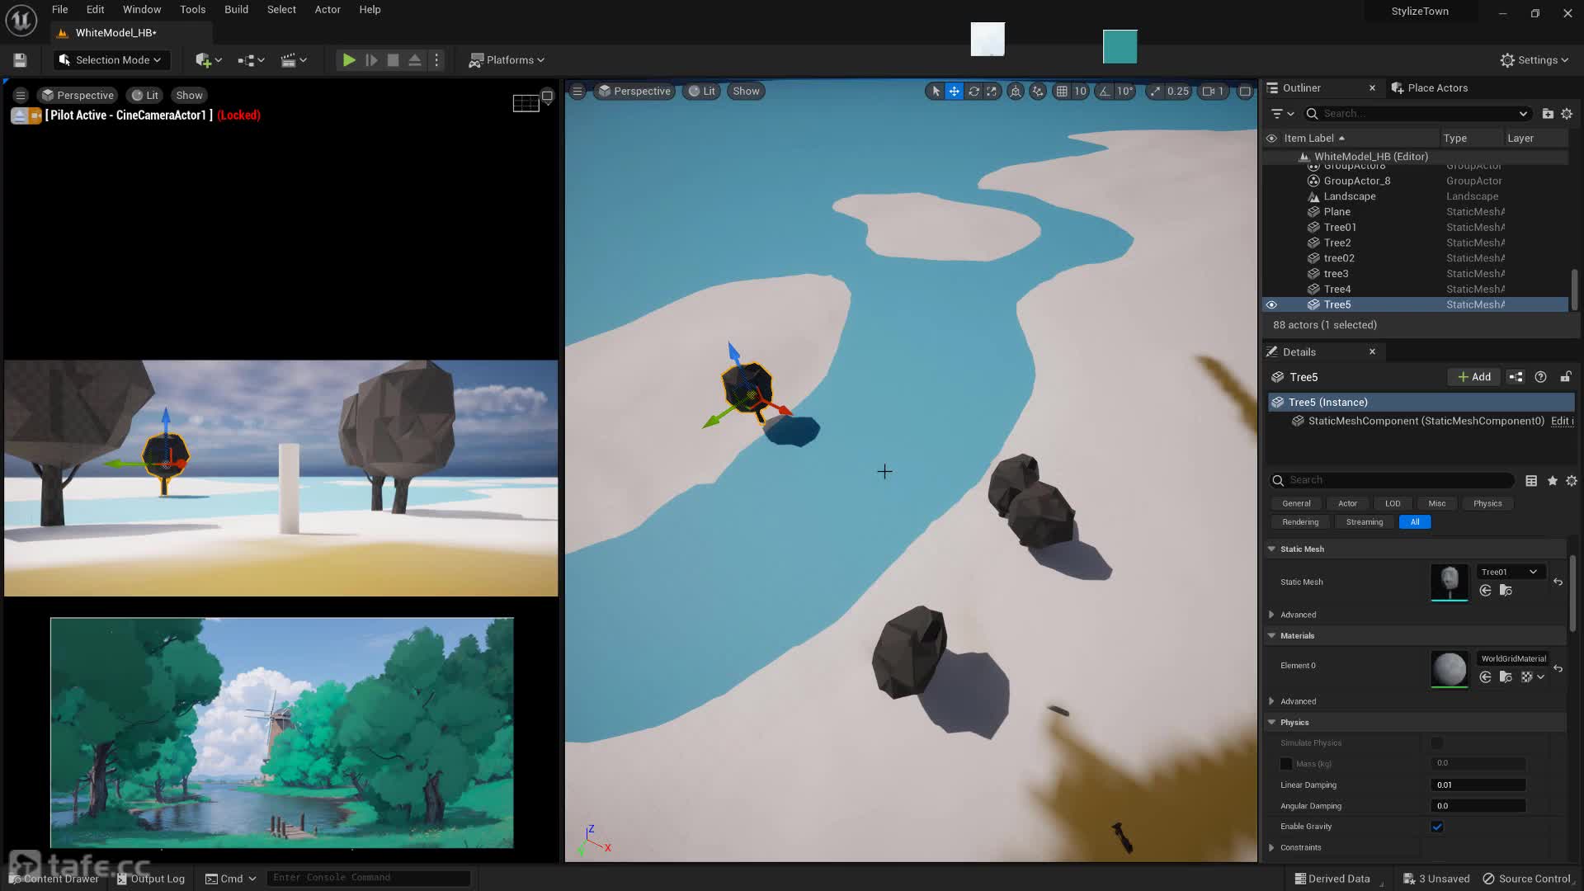
Task: Click Perspective in the left camera viewport
Action: 78,96
